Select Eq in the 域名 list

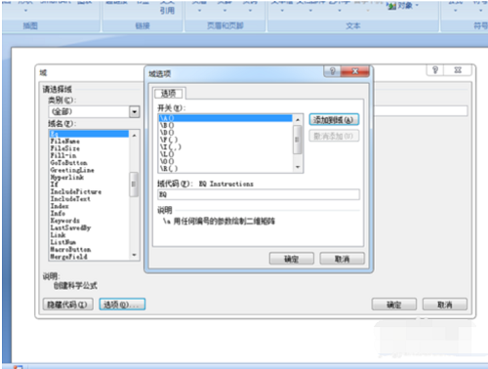tap(89, 134)
